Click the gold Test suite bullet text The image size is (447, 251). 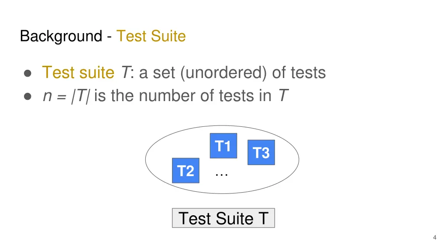click(78, 72)
